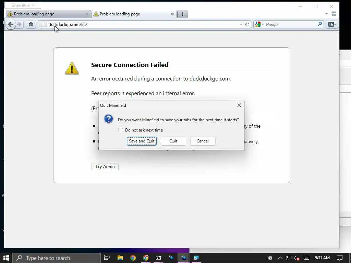Open Windows Start menu
Screen dimensions: 351x263
[6, 258]
